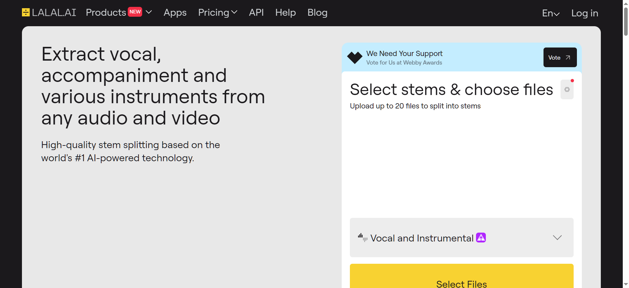Click the black heart Webby icon
The width and height of the screenshot is (629, 288).
pos(354,58)
